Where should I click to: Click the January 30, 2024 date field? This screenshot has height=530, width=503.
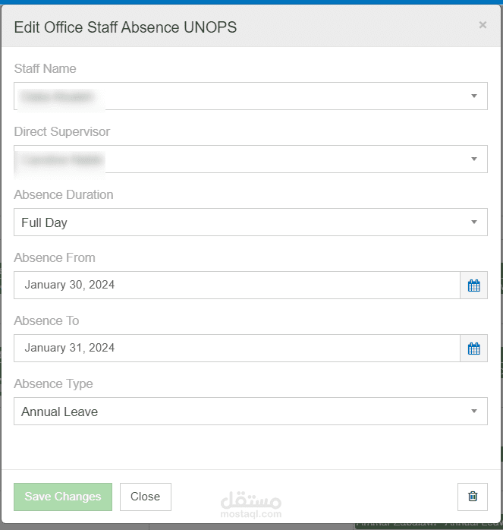tap(237, 286)
